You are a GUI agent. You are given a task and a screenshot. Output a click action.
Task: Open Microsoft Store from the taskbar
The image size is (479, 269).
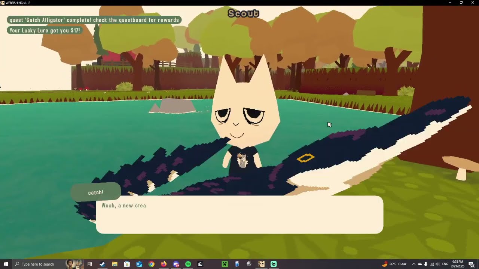[127, 264]
